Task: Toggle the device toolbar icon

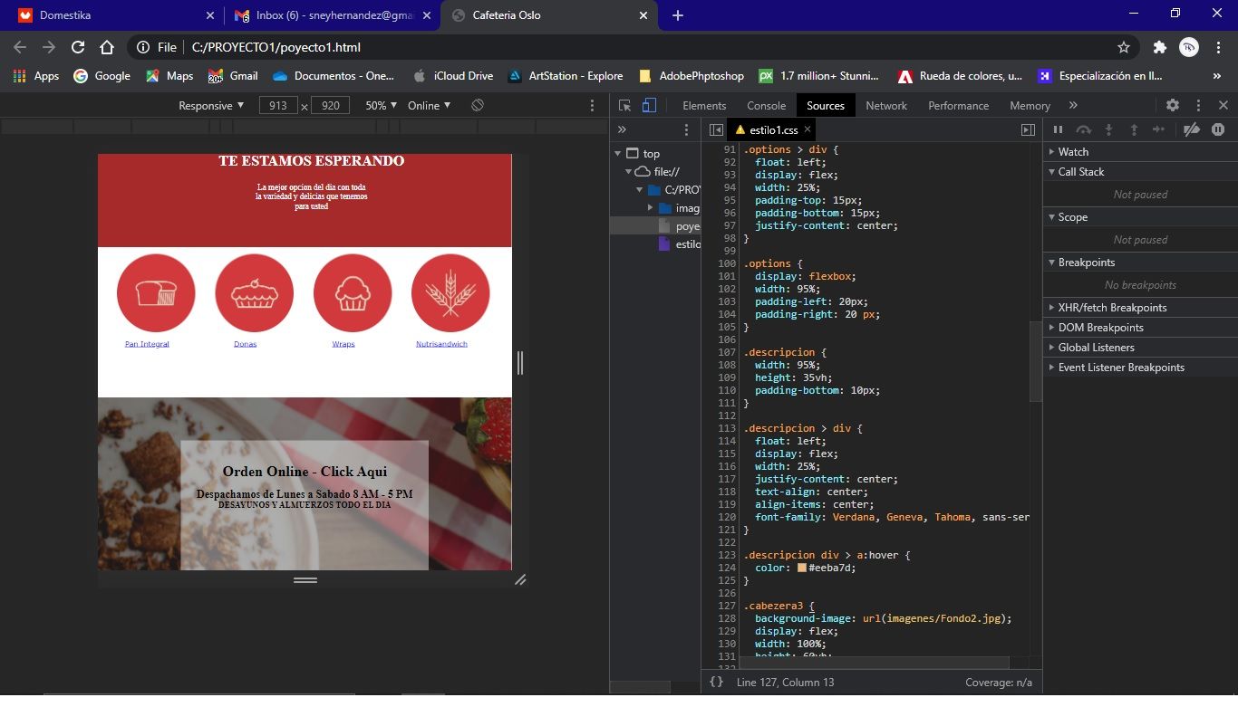Action: click(x=649, y=105)
